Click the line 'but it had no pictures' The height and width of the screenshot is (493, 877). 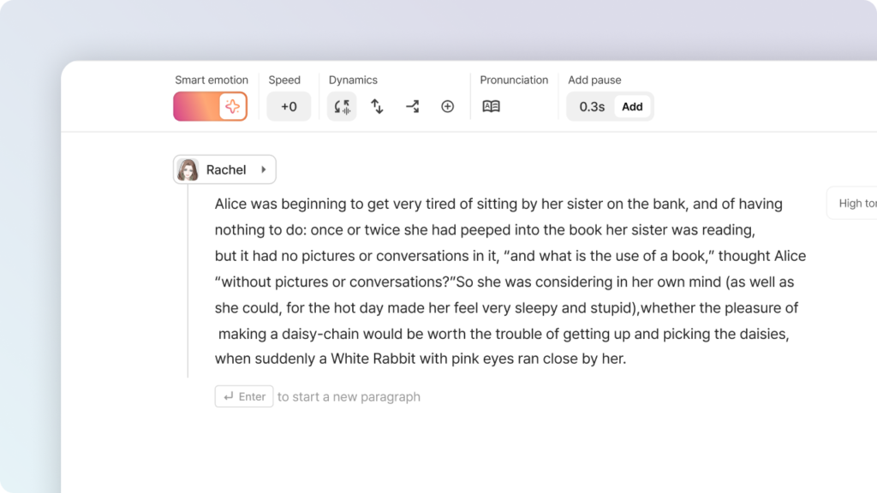pyautogui.click(x=510, y=255)
